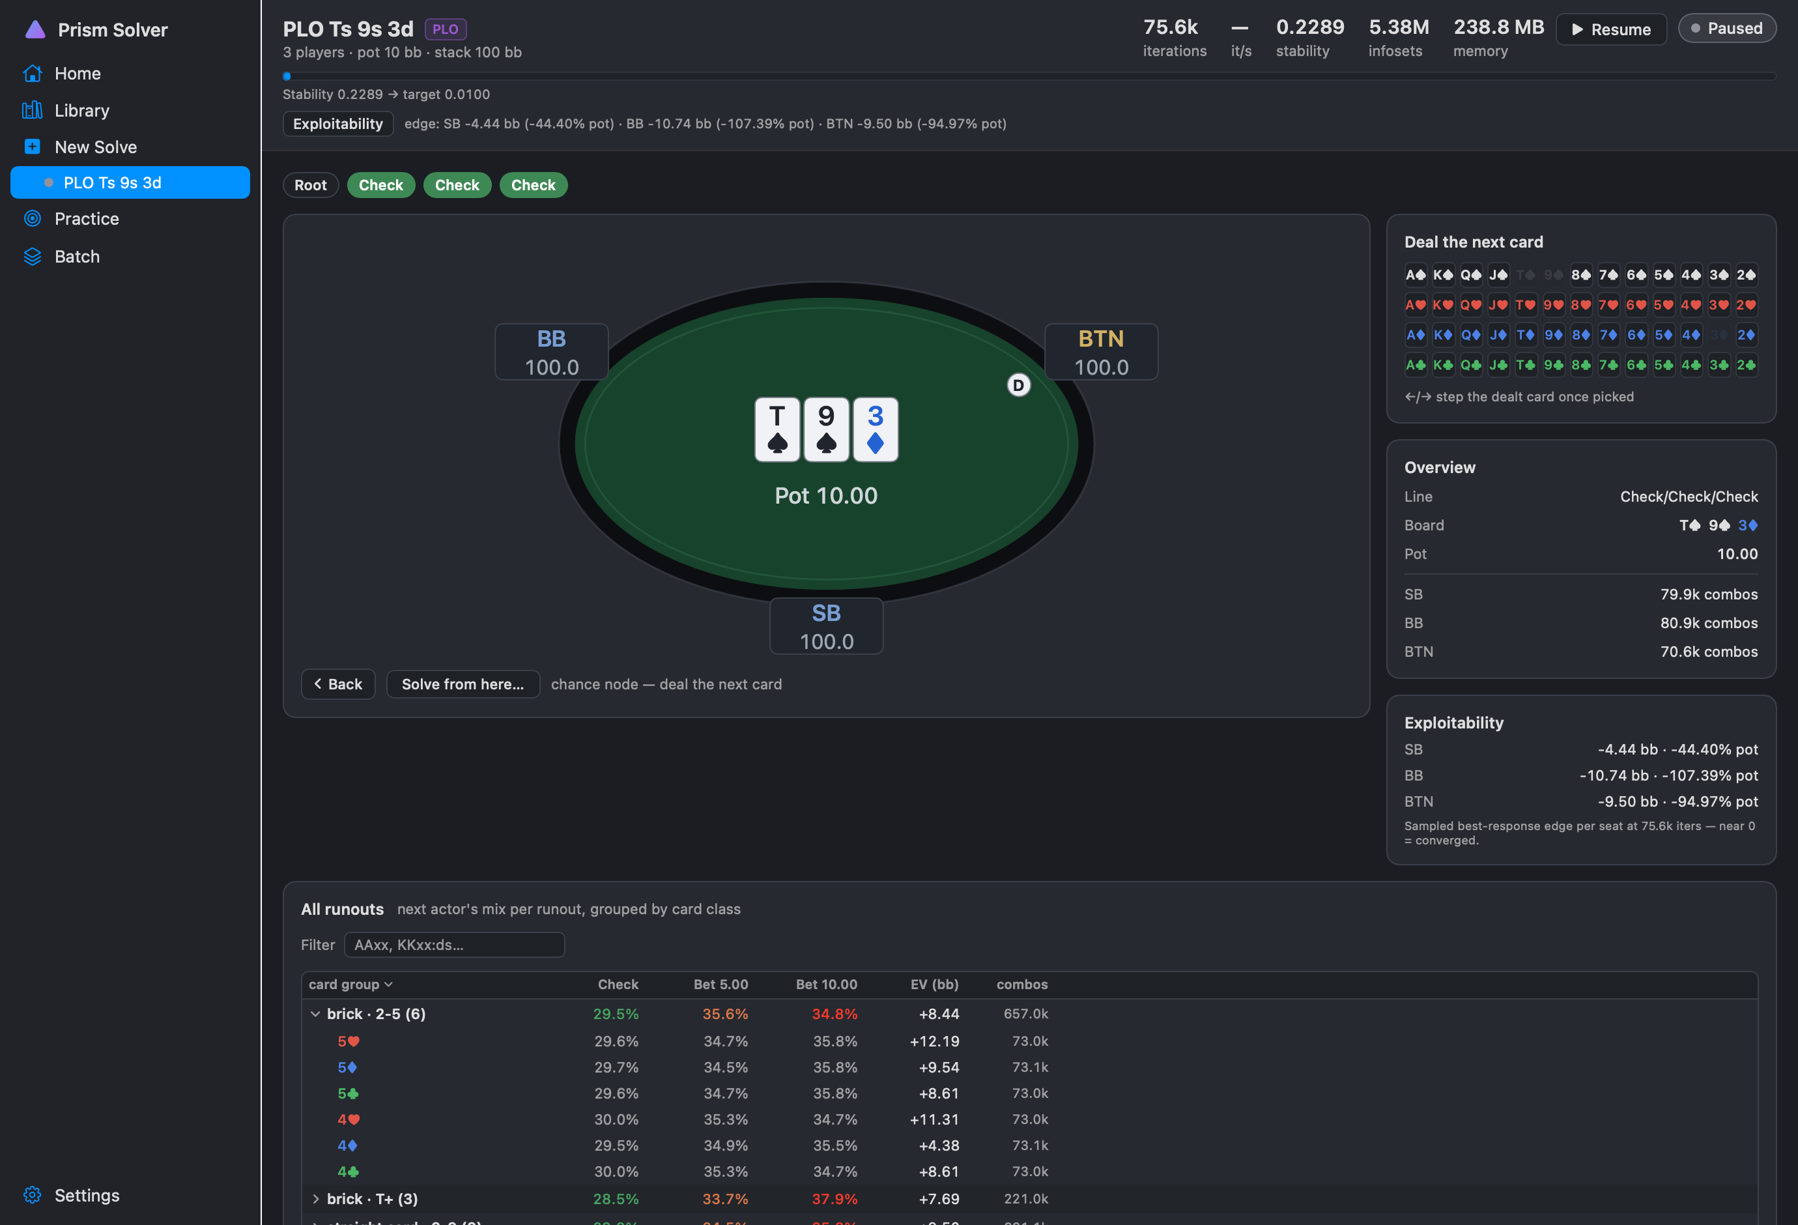The image size is (1798, 1225).
Task: Click the New Solve plus icon
Action: pyautogui.click(x=33, y=147)
